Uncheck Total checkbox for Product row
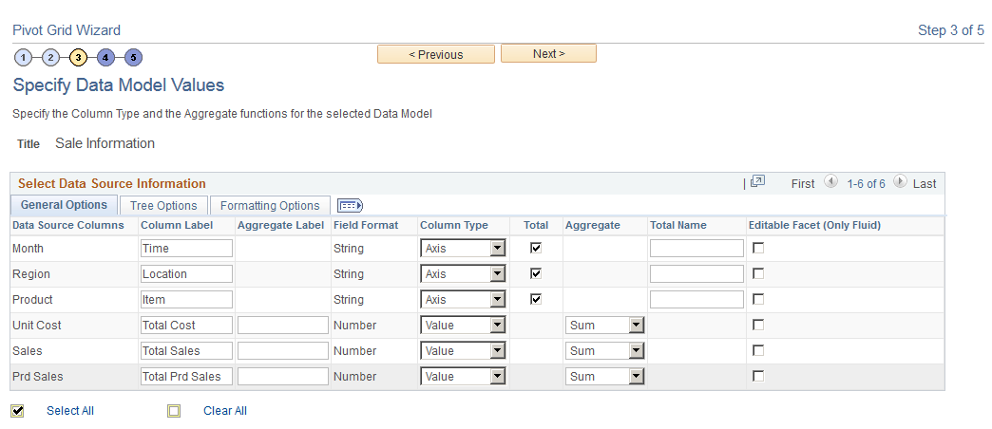Viewport: 992px width, 429px height. [536, 299]
